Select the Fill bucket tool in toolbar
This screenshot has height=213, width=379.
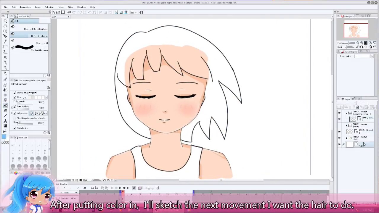click(5, 105)
